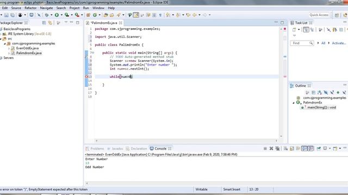
Task: Open the Project menu
Action: point(74,8)
